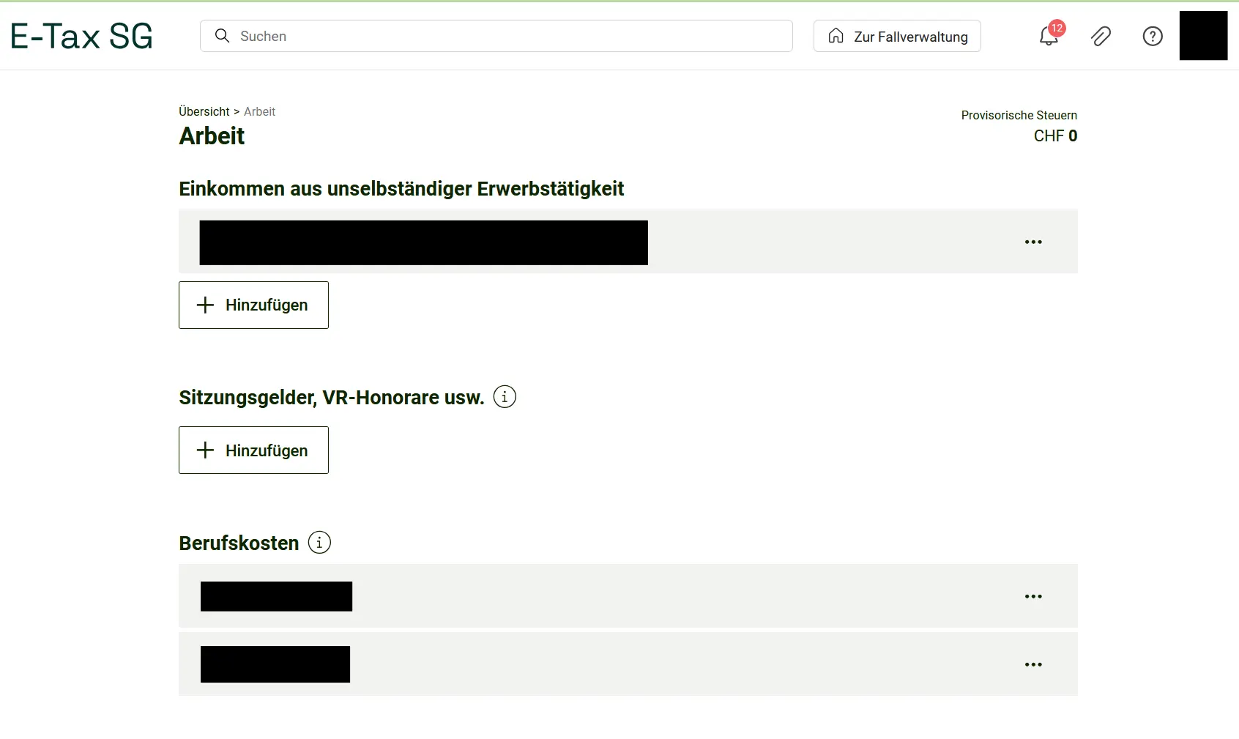This screenshot has width=1239, height=739.
Task: Click the info icon beside Sitzungsgelder, VR-Honorare
Action: [x=505, y=397]
